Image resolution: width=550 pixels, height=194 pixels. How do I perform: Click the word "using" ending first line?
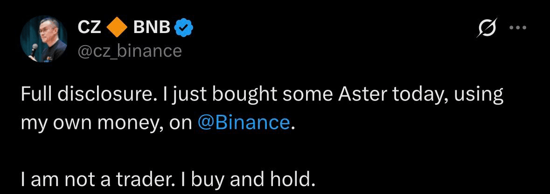click(x=480, y=95)
